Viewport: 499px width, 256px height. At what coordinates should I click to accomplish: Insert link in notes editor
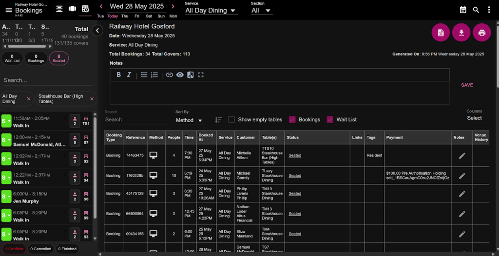(x=170, y=75)
